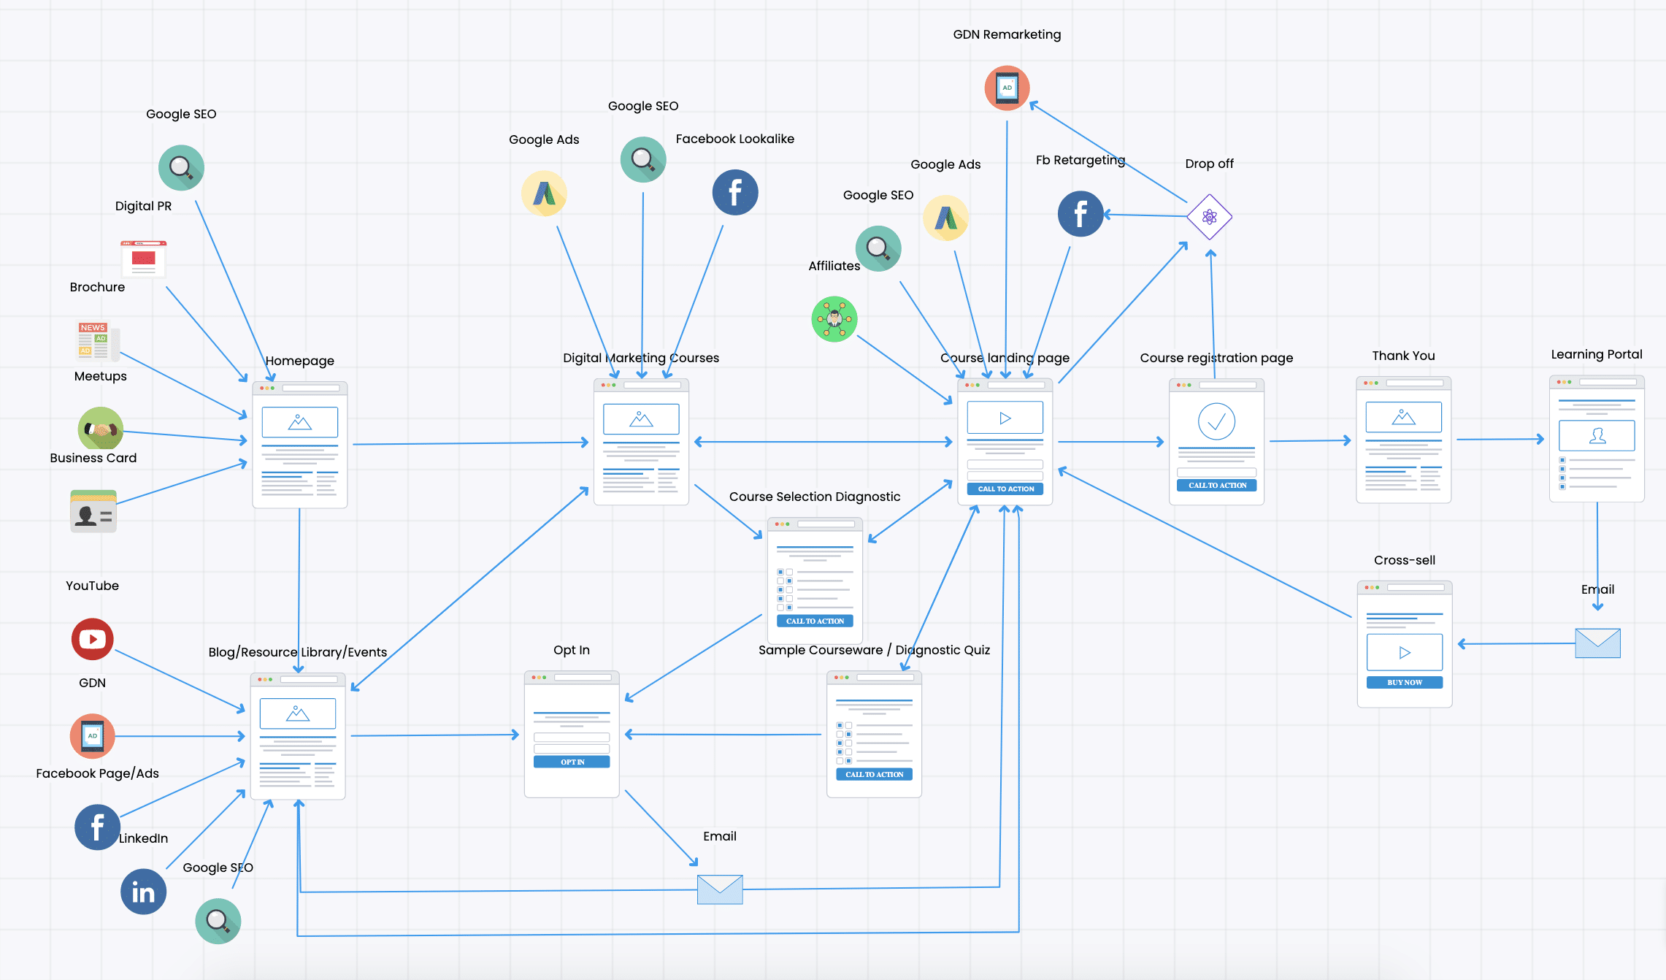This screenshot has height=980, width=1666.
Task: Select the Thank You page mockup
Action: (1403, 440)
